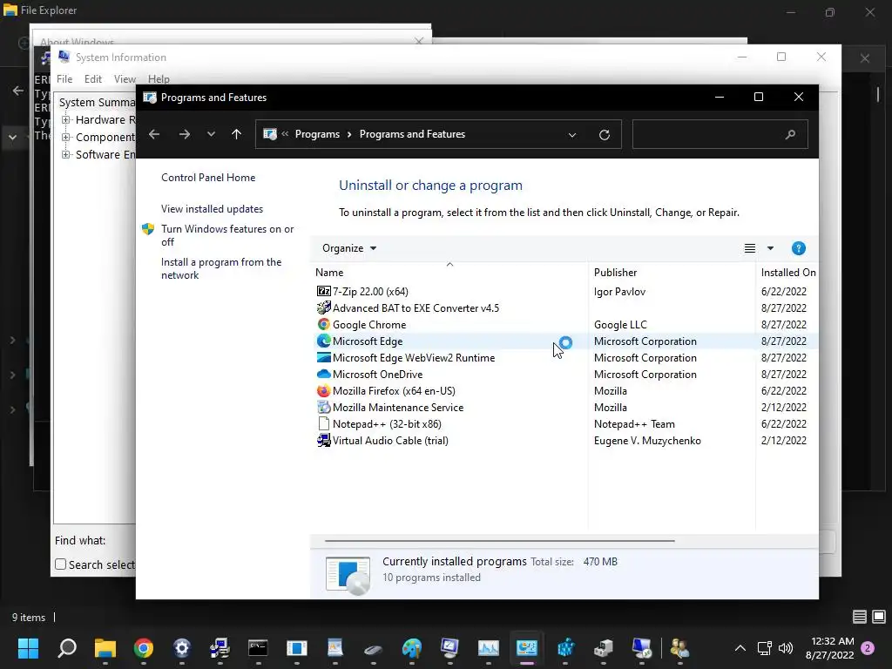
Task: Open the Settings gear on the taskbar
Action: pos(181,648)
